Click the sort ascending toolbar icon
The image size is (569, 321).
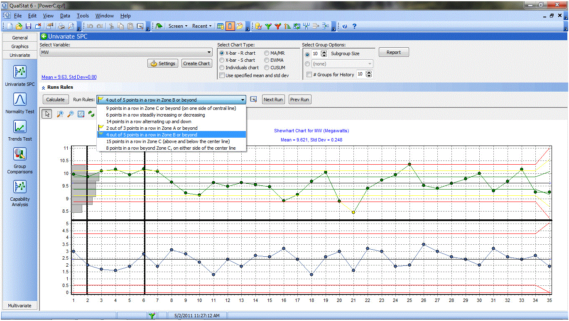287,26
